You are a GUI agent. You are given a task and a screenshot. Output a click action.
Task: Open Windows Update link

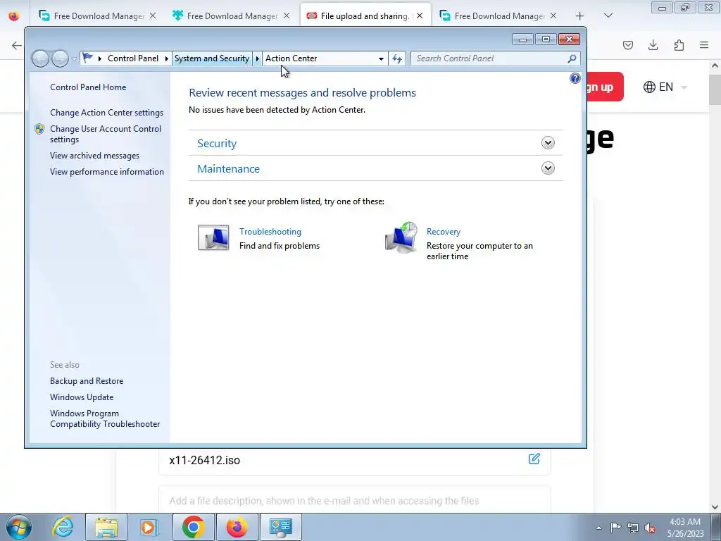click(82, 397)
